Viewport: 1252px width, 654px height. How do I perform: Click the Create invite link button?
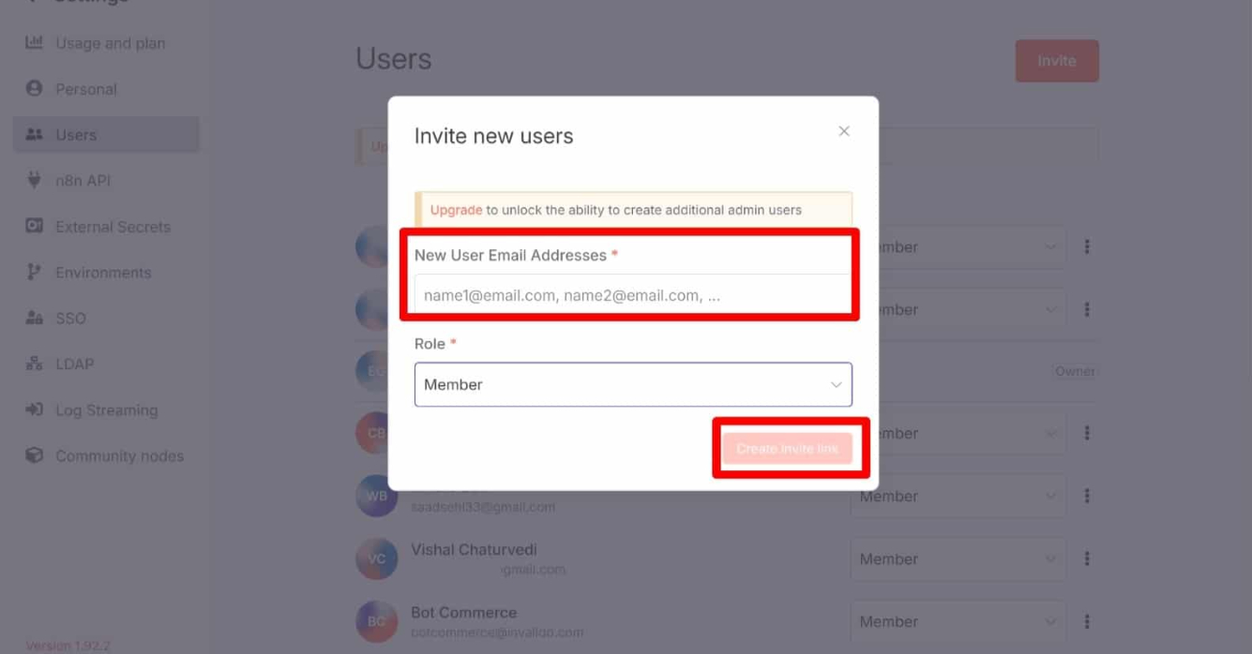click(787, 449)
